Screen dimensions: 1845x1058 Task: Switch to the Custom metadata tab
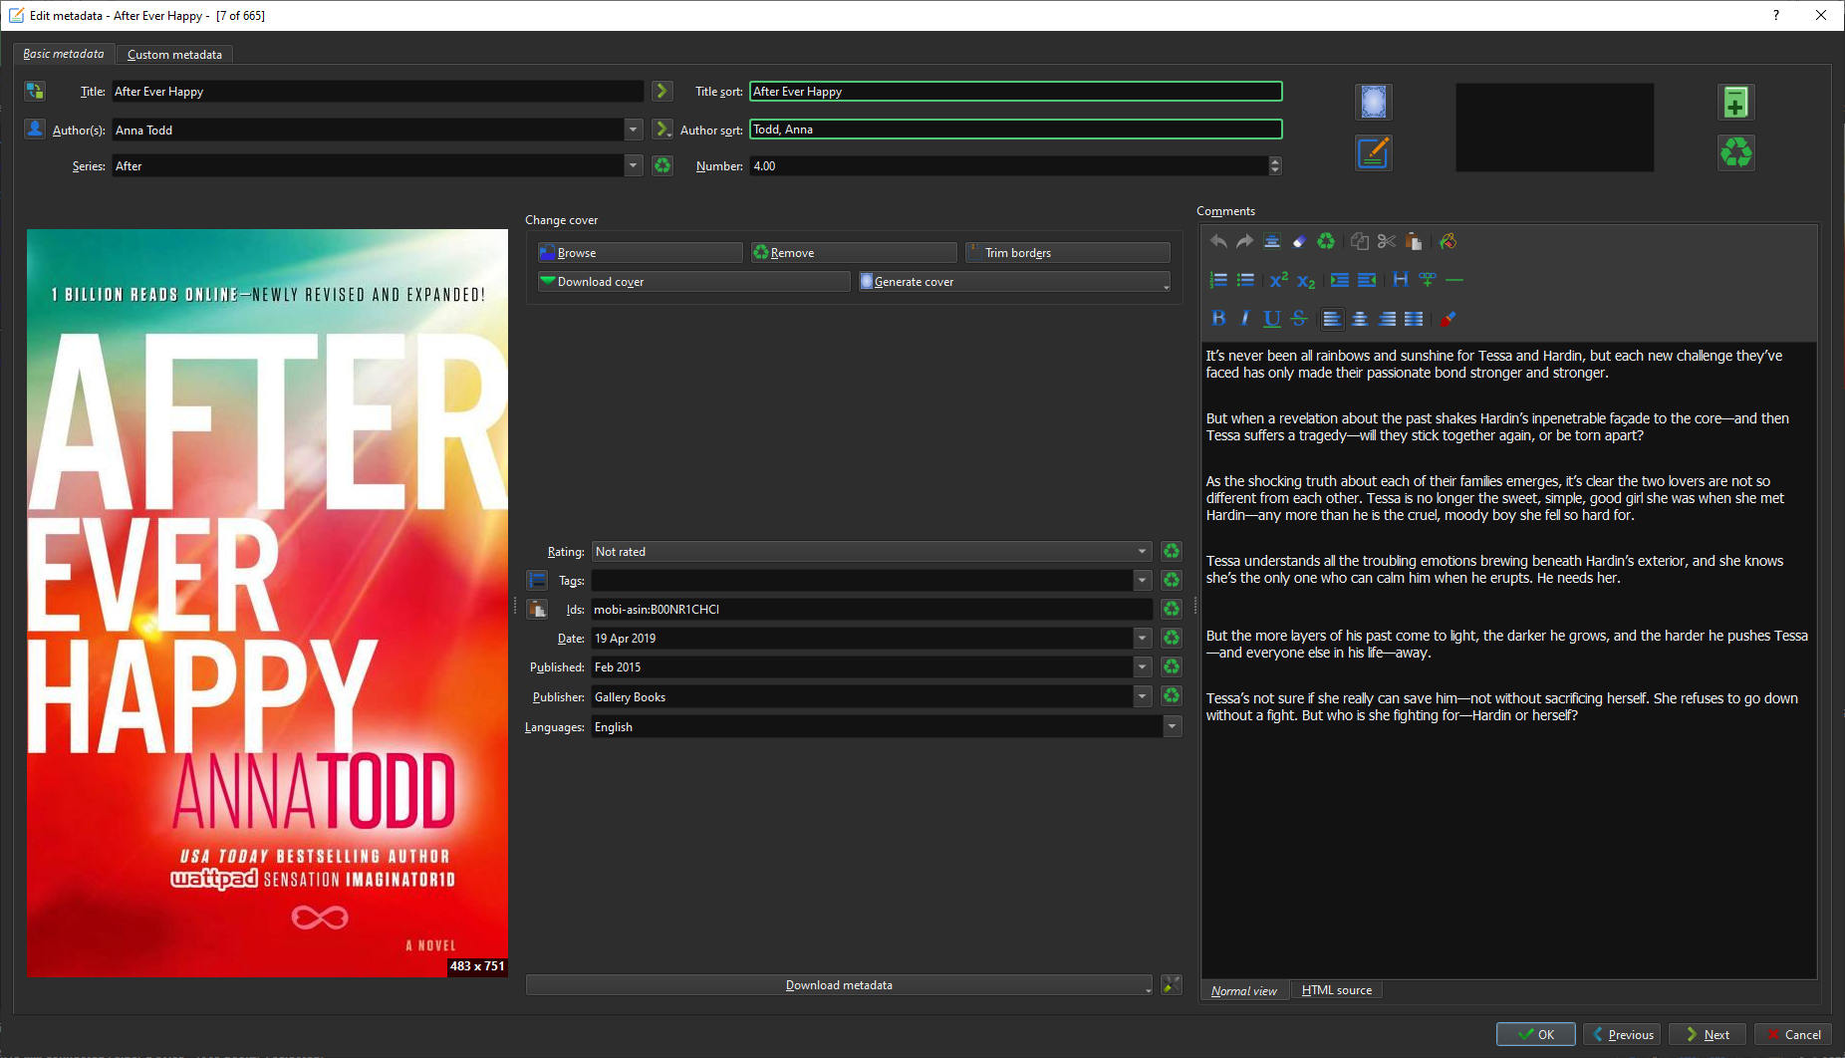tap(174, 55)
